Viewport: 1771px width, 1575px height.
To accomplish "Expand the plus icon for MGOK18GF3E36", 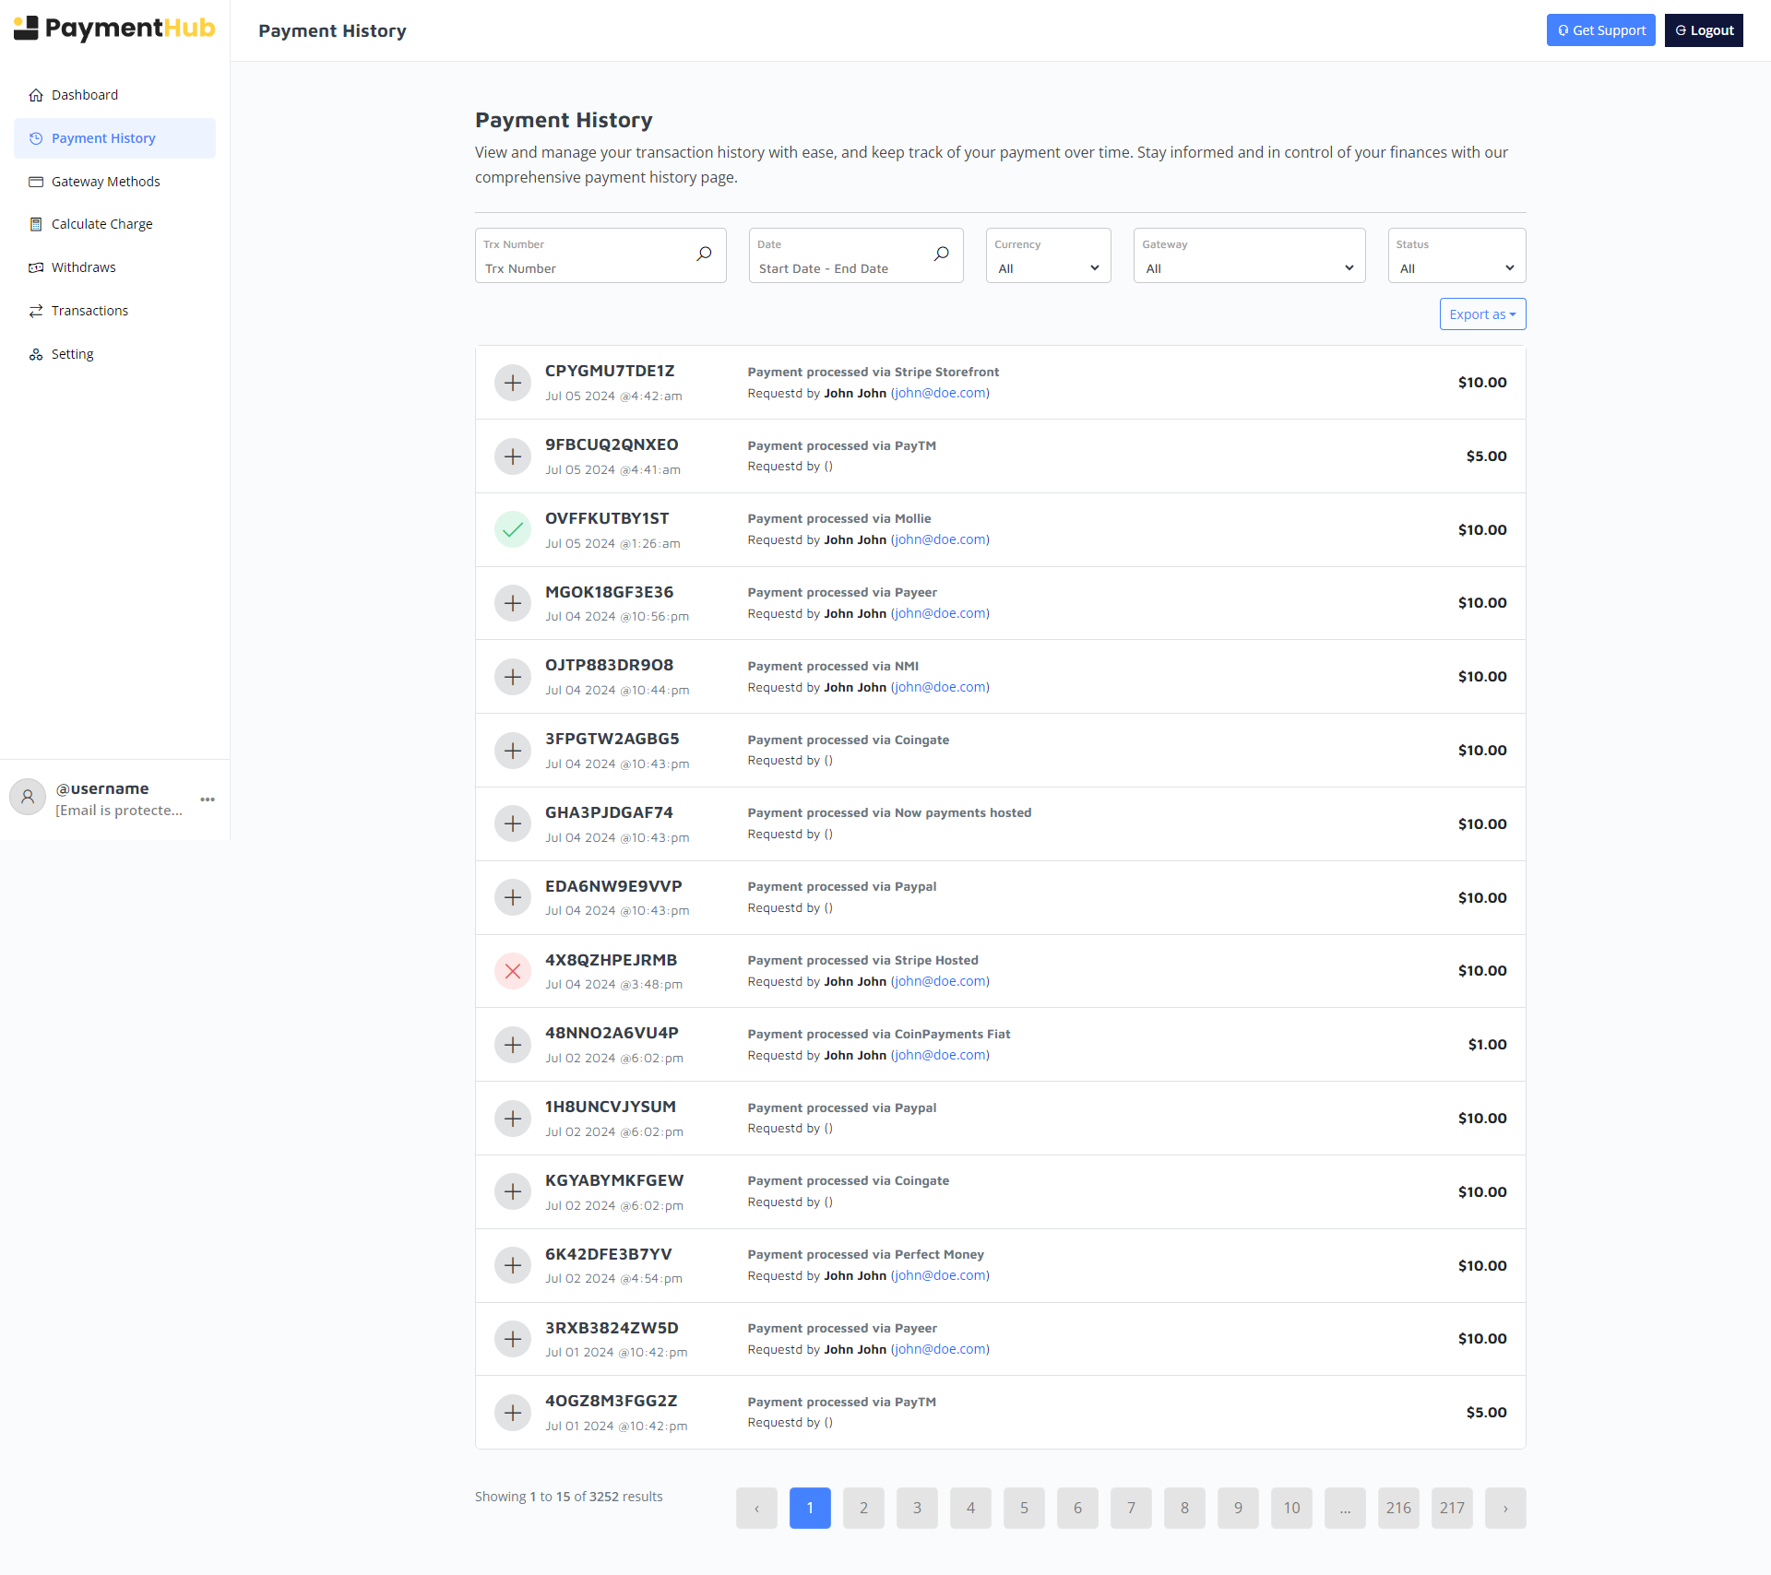I will pyautogui.click(x=513, y=603).
